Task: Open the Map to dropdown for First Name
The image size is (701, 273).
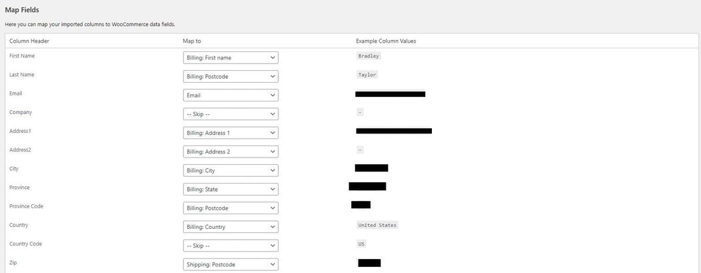Action: pos(230,58)
